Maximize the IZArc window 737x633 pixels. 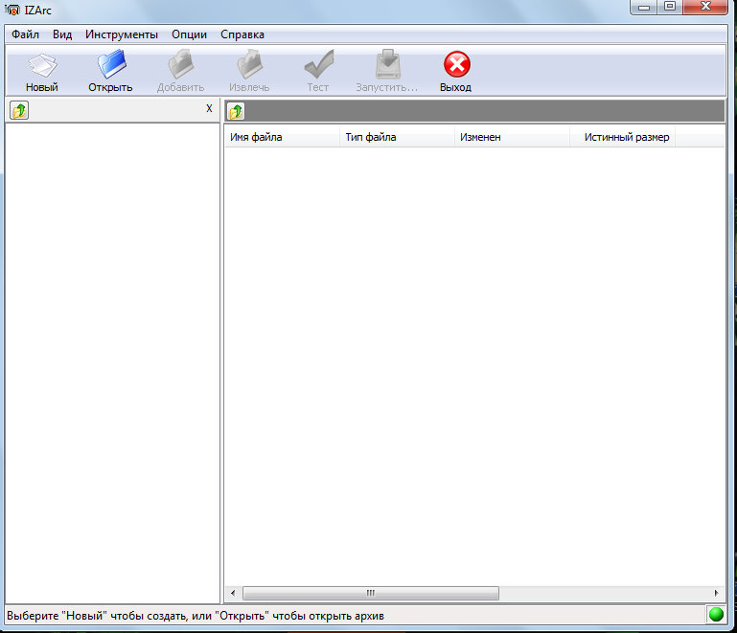[x=669, y=7]
